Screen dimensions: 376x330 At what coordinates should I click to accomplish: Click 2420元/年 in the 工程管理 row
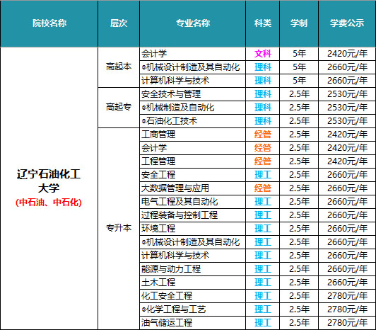coord(347,161)
